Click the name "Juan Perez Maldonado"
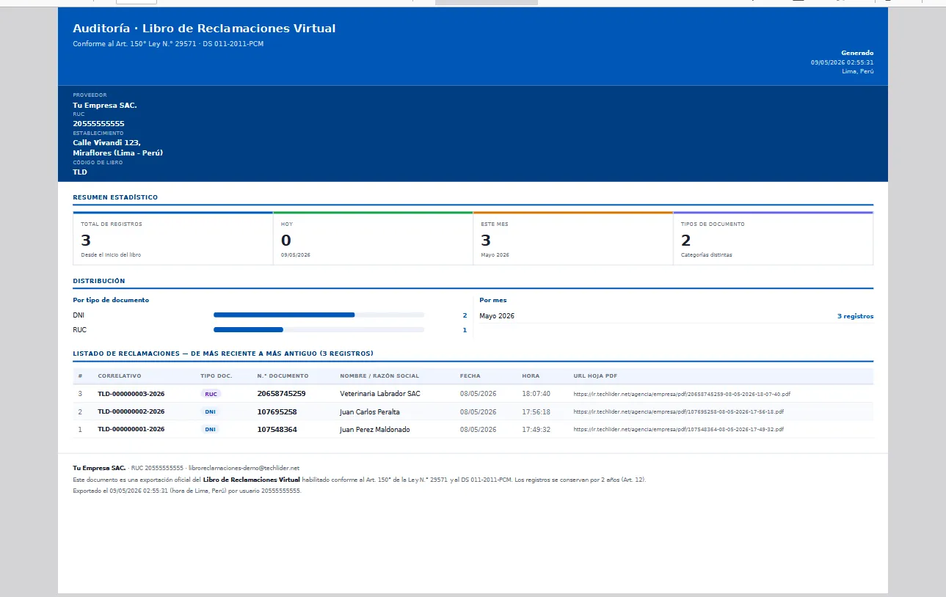The width and height of the screenshot is (946, 597). (375, 429)
